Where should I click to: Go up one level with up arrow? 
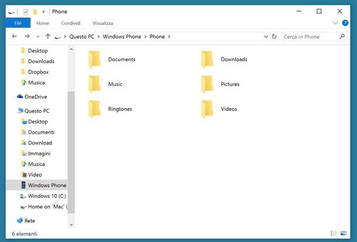48,36
